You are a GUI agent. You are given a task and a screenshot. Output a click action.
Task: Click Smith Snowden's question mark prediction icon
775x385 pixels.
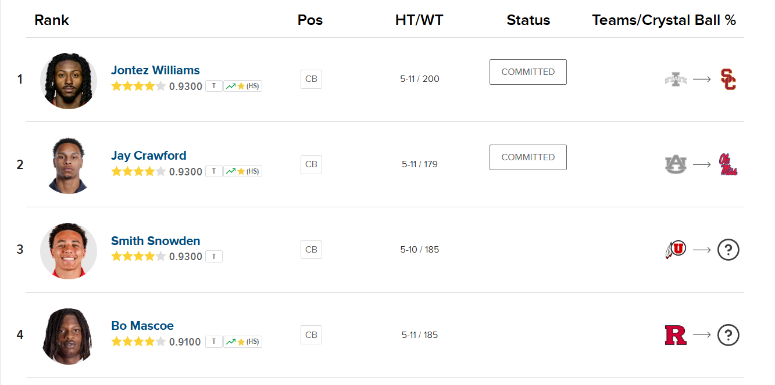pos(728,250)
